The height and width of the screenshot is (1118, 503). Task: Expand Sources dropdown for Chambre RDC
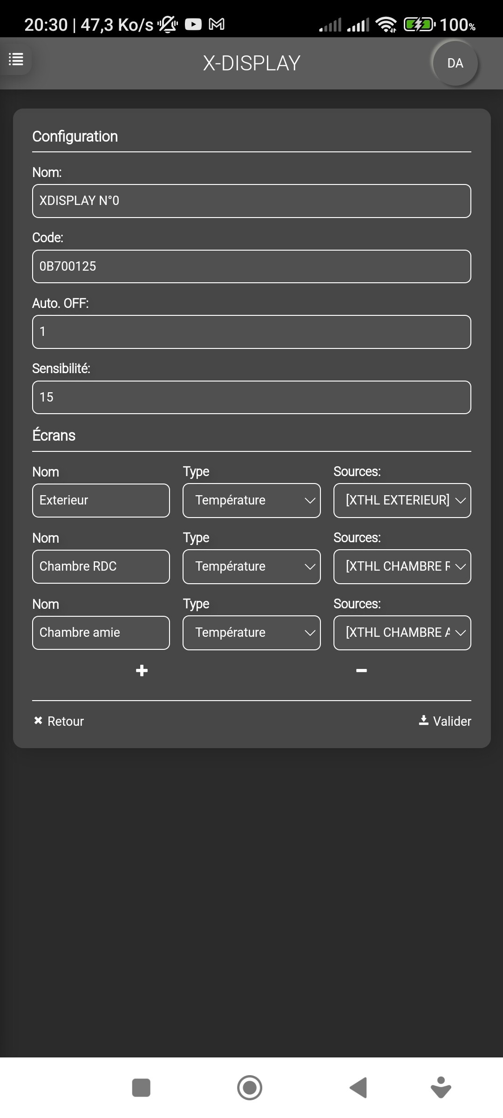[x=402, y=566]
